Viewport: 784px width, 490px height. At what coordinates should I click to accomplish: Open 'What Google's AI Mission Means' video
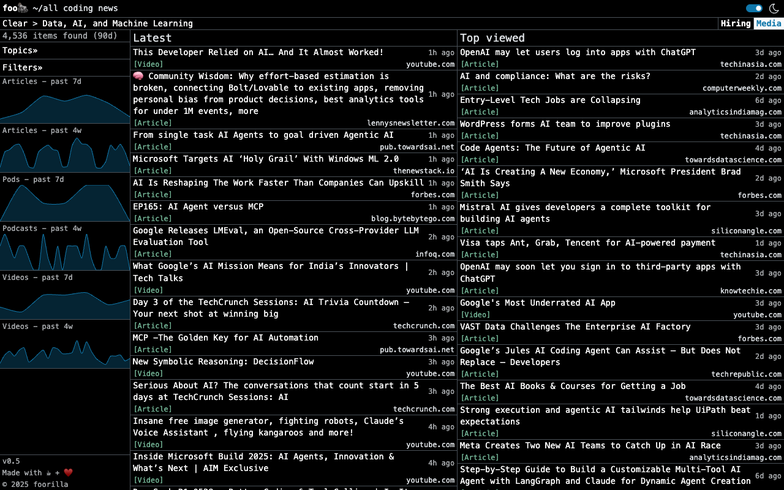271,272
